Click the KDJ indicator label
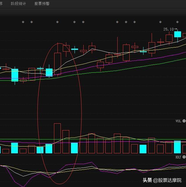The height and width of the screenshot is (187, 186). pyautogui.click(x=178, y=157)
